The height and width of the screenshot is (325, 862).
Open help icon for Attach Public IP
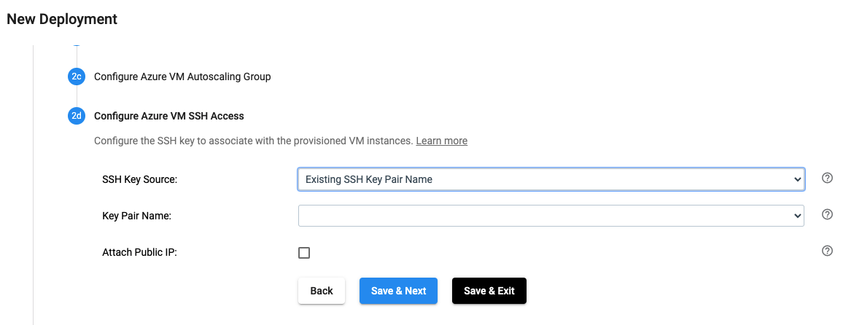pyautogui.click(x=827, y=251)
